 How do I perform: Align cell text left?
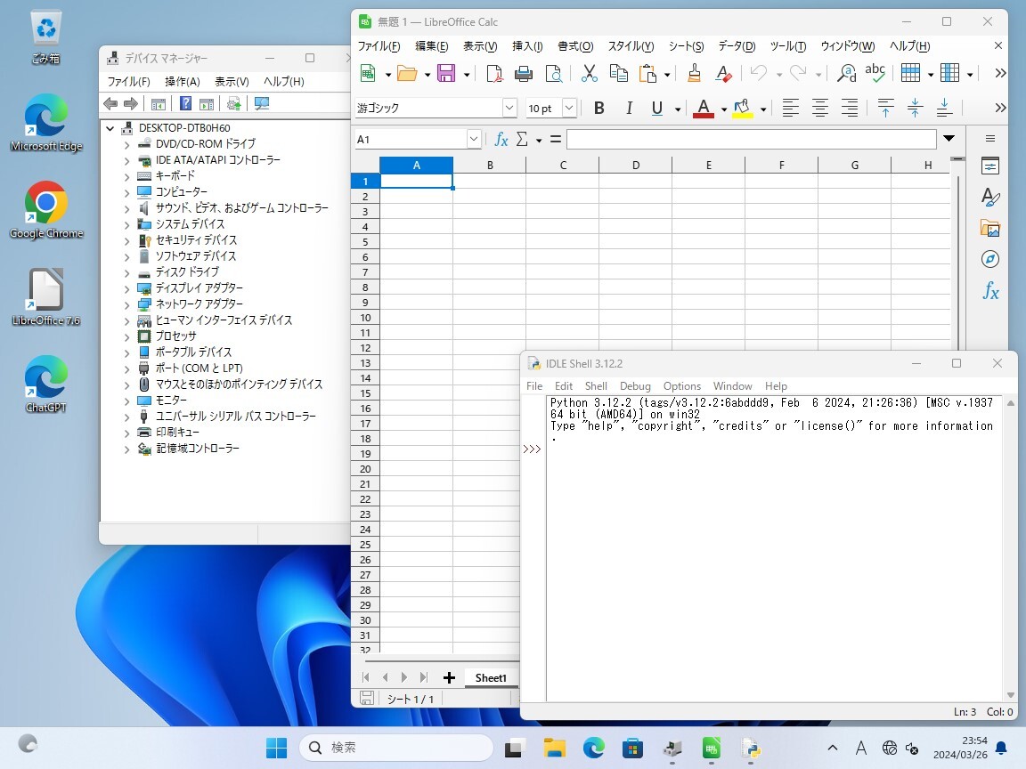coord(791,108)
